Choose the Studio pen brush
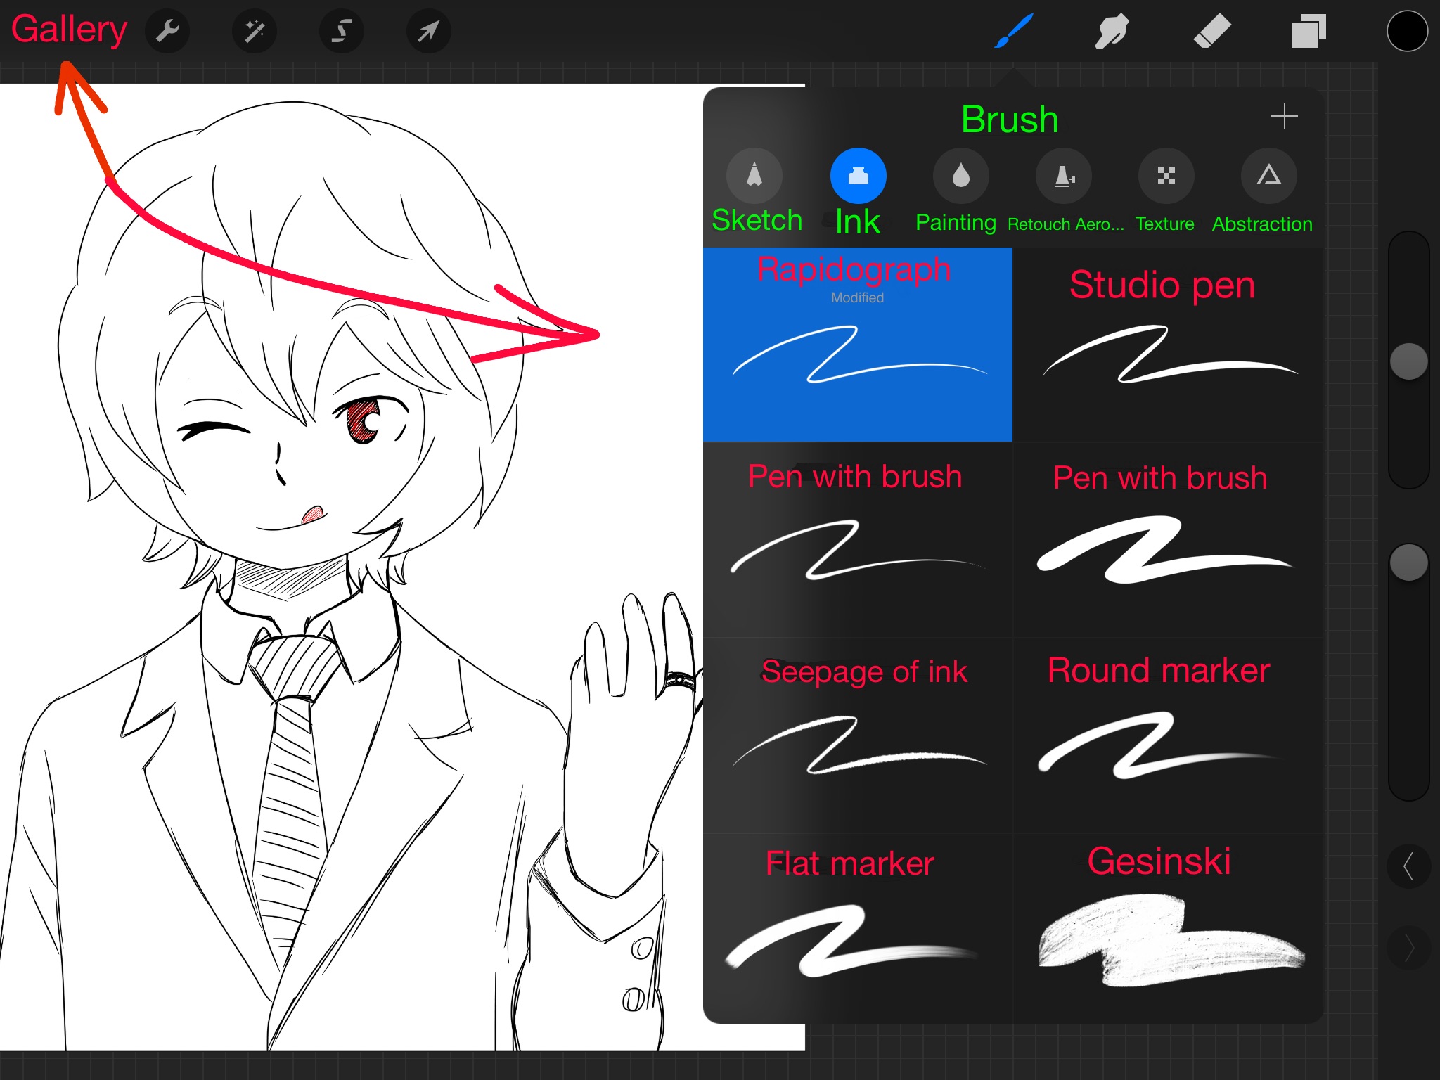The image size is (1440, 1080). click(1167, 345)
